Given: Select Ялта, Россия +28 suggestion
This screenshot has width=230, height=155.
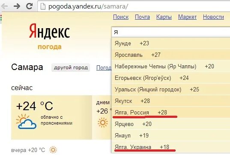Looking at the screenshot, I should (x=171, y=112).
